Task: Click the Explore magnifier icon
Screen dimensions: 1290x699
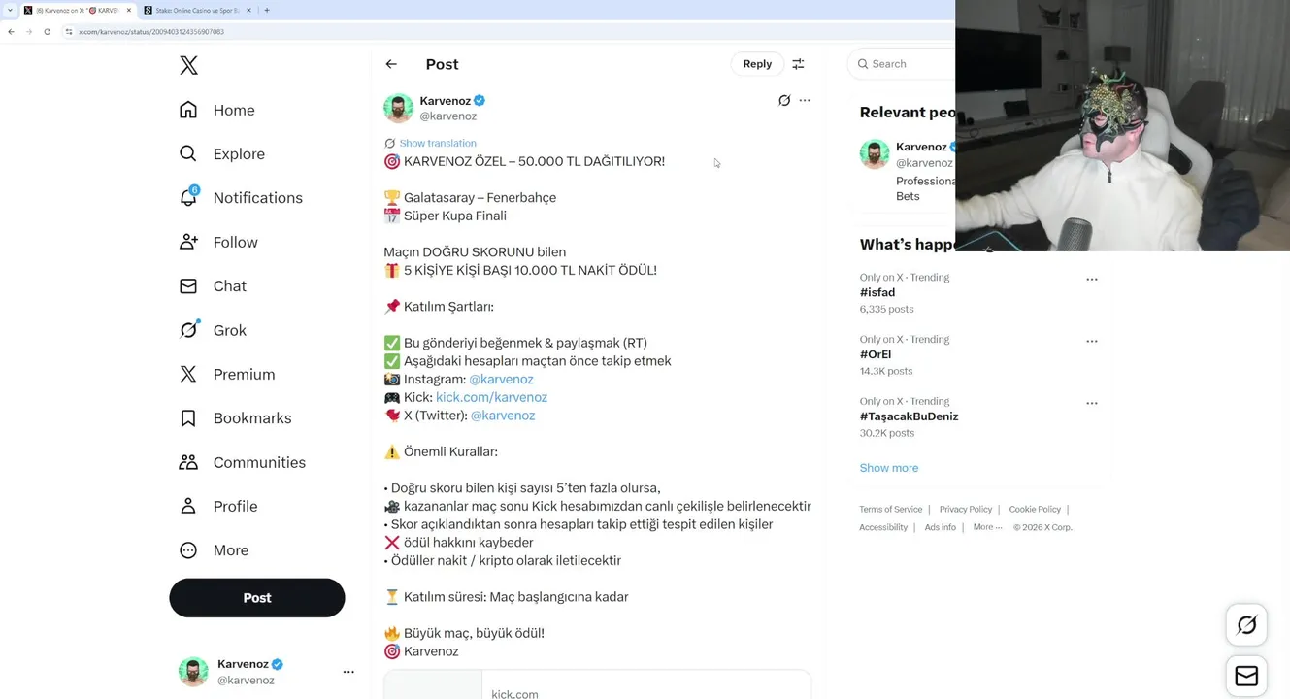Action: point(188,153)
